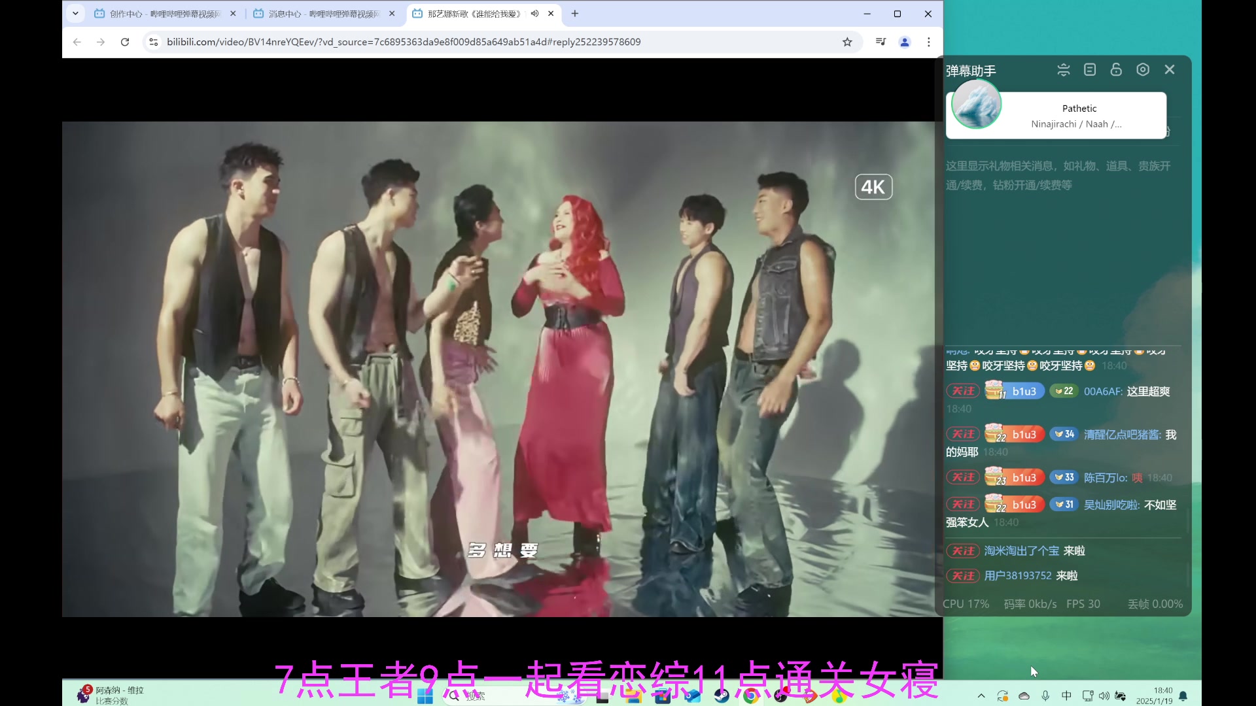Open the tab search dropdown arrow

pyautogui.click(x=75, y=13)
